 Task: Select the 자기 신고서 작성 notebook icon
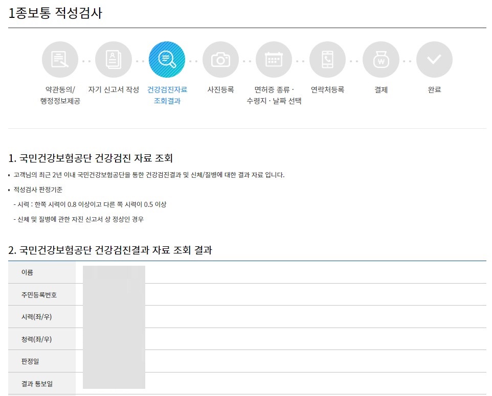[113, 59]
